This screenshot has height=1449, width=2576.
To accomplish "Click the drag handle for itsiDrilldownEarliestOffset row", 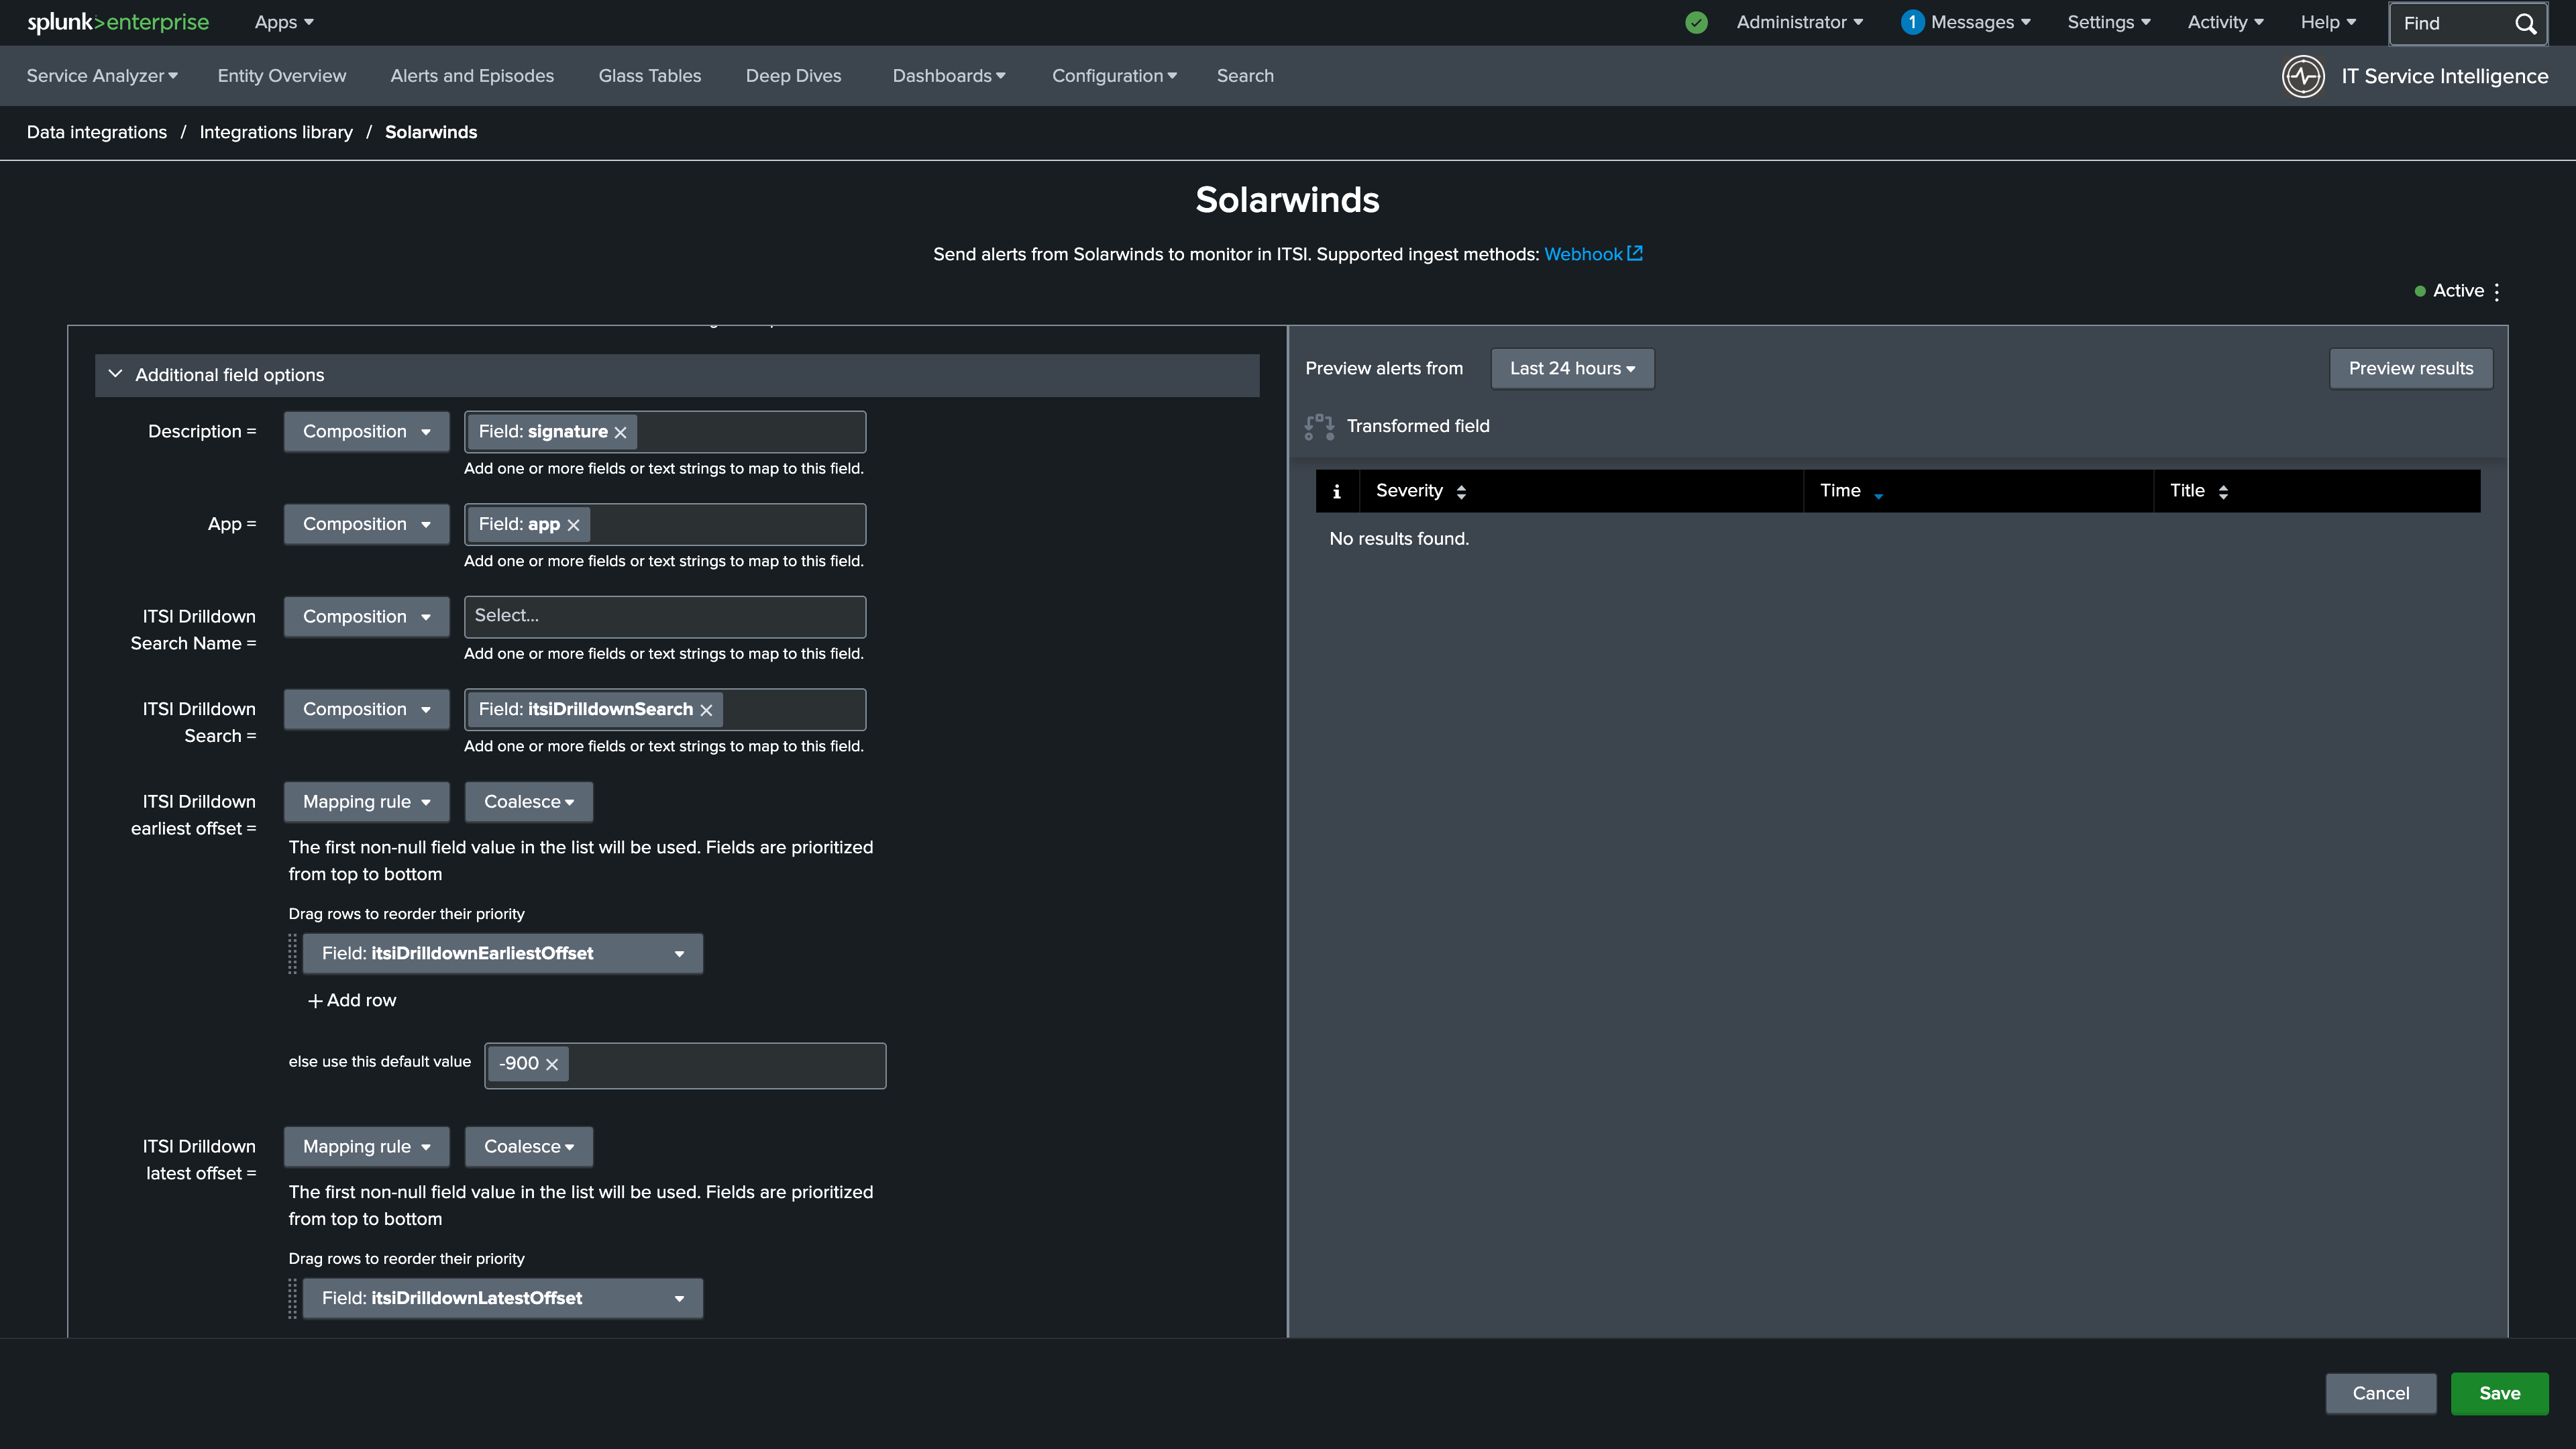I will click(x=293, y=953).
